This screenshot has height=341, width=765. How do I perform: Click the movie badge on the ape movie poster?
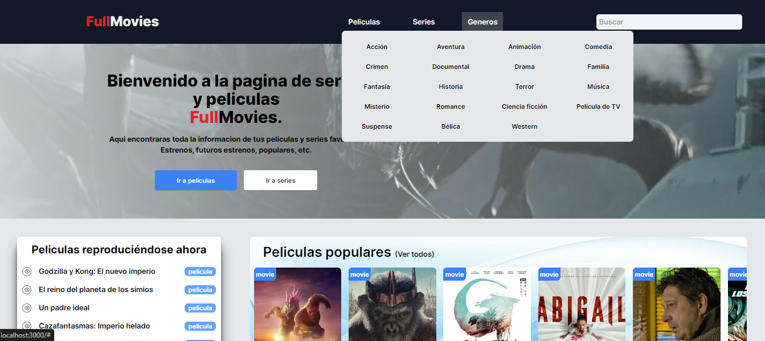click(x=359, y=274)
